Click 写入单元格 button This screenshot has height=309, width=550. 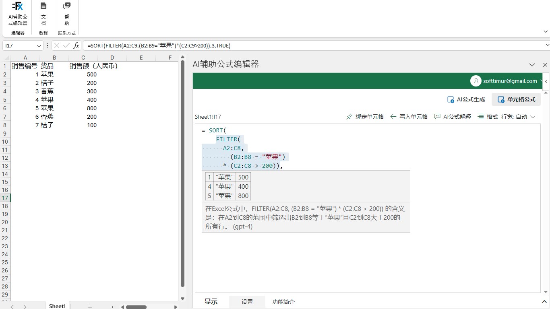point(409,117)
